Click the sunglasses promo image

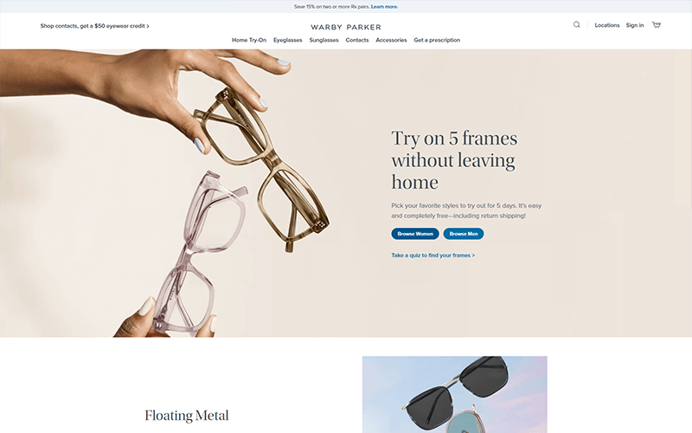[x=455, y=395]
